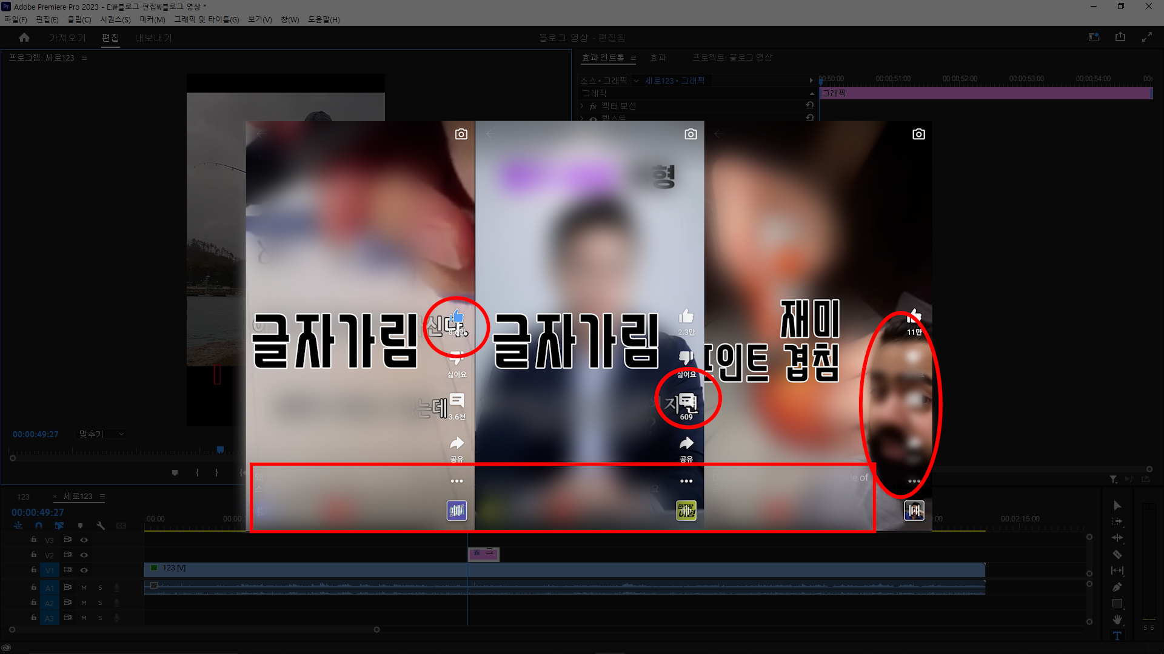Viewport: 1164px width, 654px height.
Task: Expand the 벡터 모션 effect properties
Action: (x=583, y=106)
